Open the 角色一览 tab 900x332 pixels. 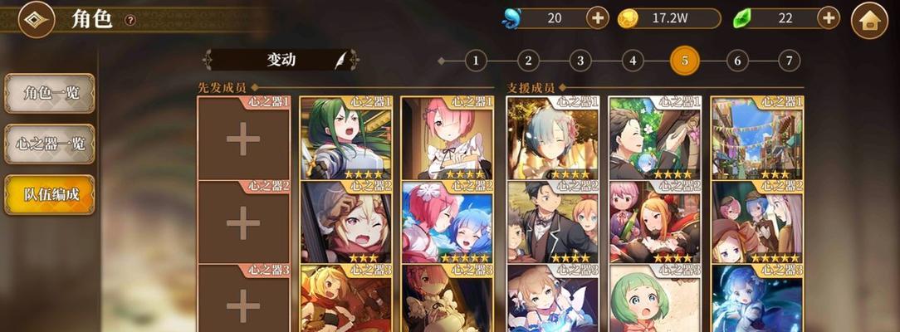pyautogui.click(x=50, y=93)
